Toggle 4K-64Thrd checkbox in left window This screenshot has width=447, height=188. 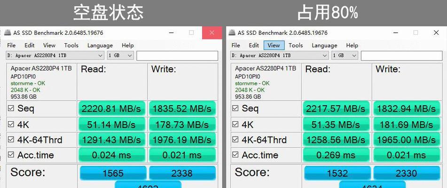point(11,140)
